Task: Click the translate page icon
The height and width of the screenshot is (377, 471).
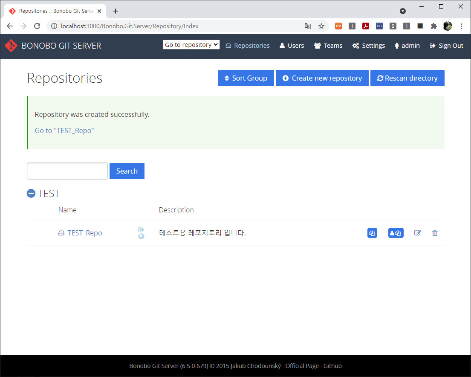Action: [308, 26]
